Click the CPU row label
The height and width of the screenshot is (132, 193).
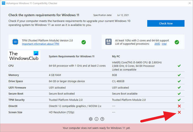pos(11,66)
